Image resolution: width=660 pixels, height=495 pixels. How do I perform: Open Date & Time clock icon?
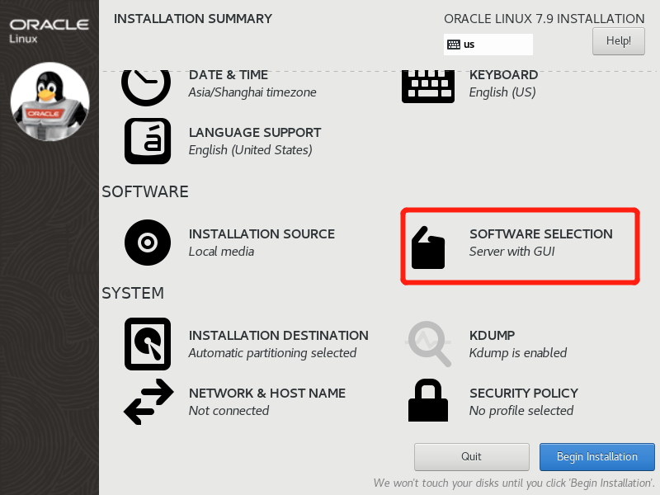[x=146, y=87]
